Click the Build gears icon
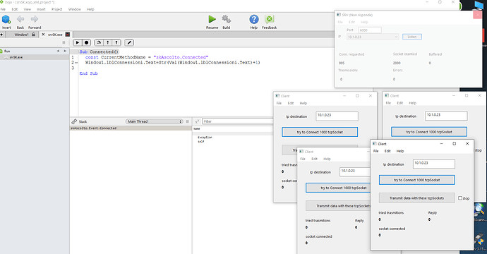Screen dimensions: 487x254 226,19
